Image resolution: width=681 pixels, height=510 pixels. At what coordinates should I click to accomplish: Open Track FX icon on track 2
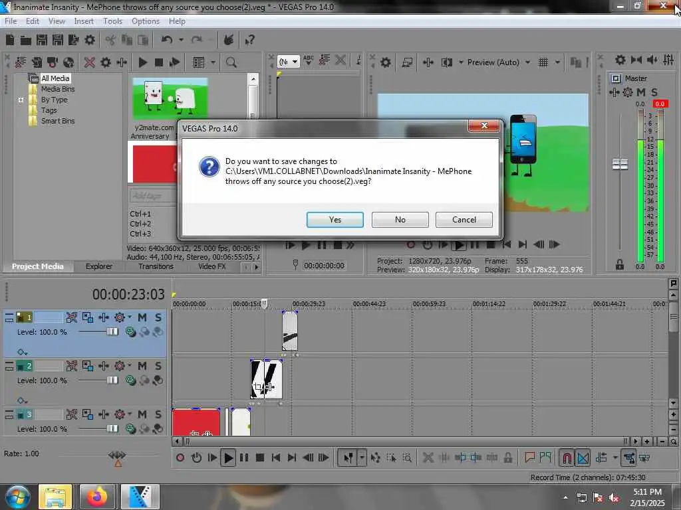point(103,366)
